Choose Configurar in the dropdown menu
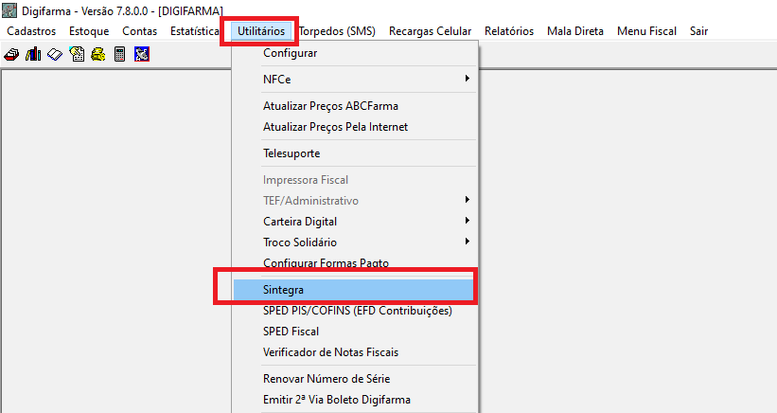777x413 pixels. tap(290, 53)
